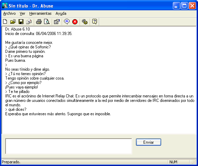Click the help question mark icon
Screen dimensions: 198x166
tap(95, 22)
